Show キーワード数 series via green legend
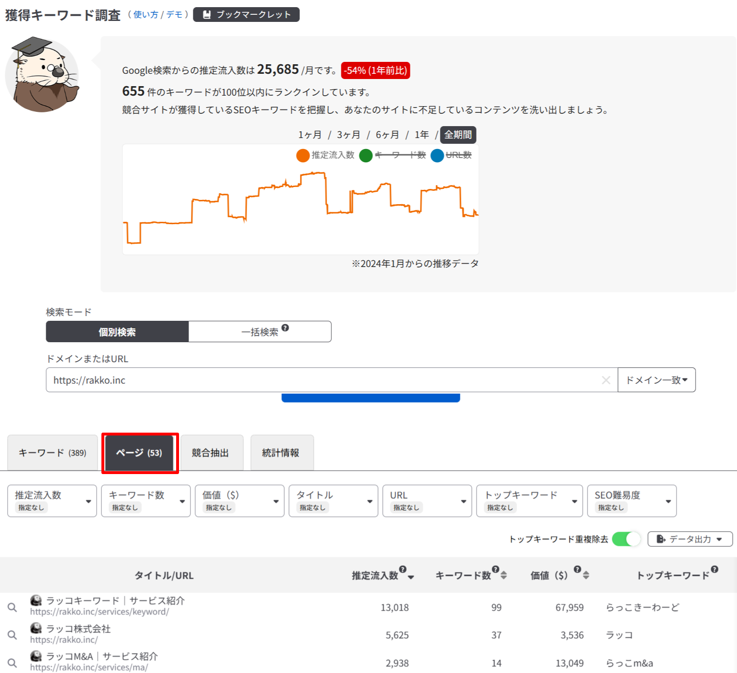 click(366, 156)
